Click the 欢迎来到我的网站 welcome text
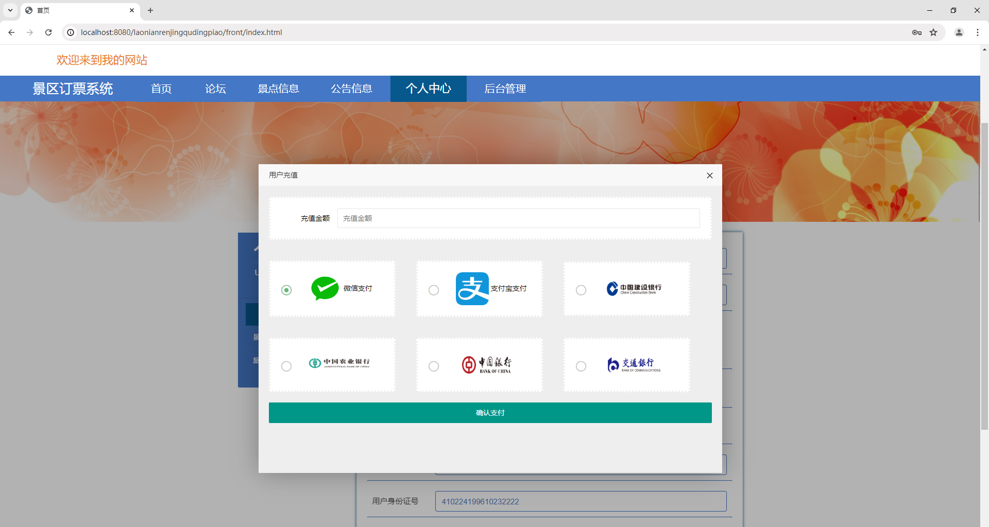The width and height of the screenshot is (989, 527). [x=102, y=60]
